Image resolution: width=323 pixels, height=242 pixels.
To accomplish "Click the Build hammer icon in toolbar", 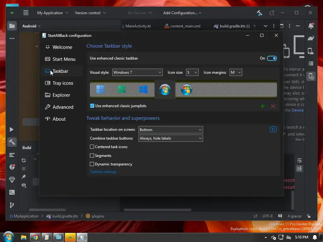I will tap(259, 13).
